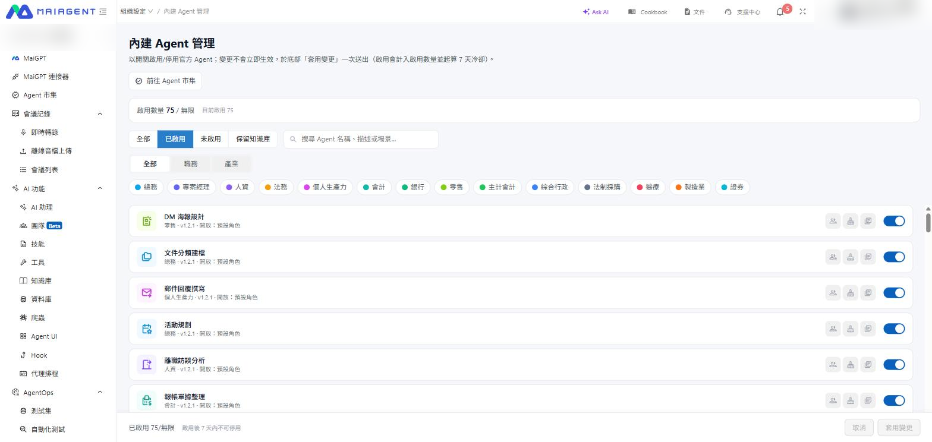Filter agents by 法務 chip
Image resolution: width=932 pixels, height=442 pixels.
276,187
